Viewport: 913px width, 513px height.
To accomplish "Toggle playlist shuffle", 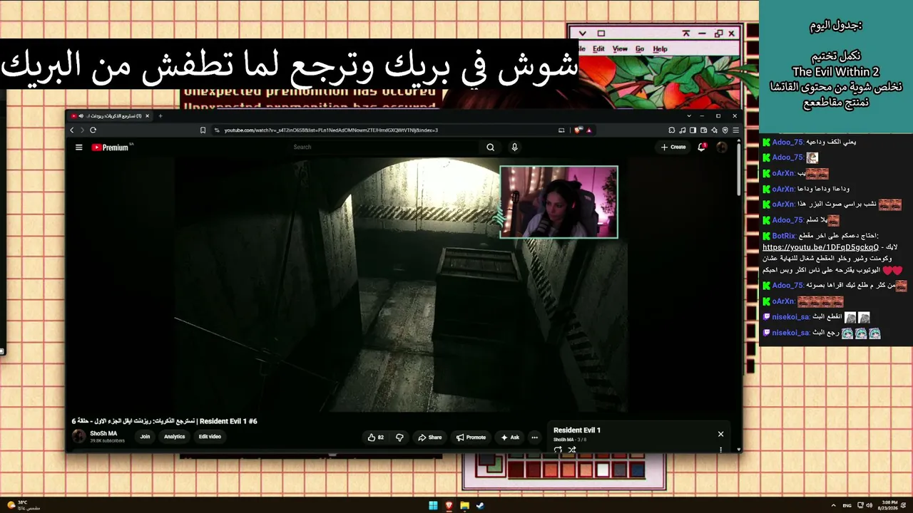I will pos(572,450).
